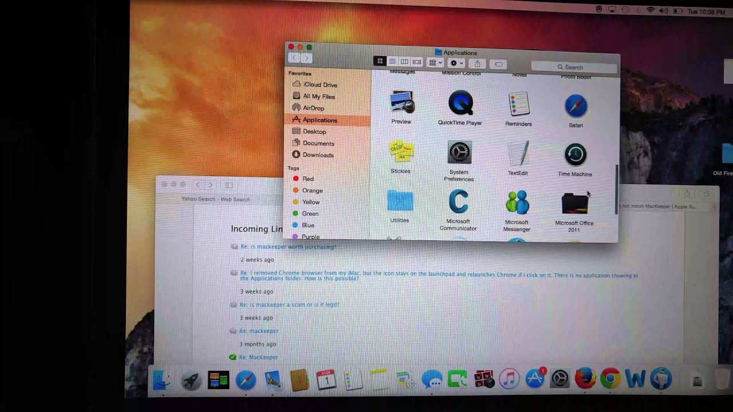Open 'Re: is mackeeper worth purchasing?' link

click(288, 247)
